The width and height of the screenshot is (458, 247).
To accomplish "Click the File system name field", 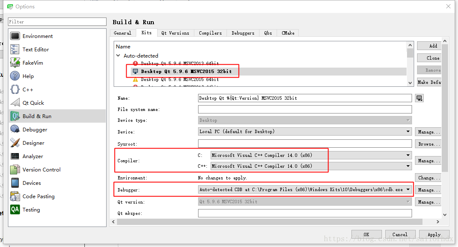I will point(305,109).
